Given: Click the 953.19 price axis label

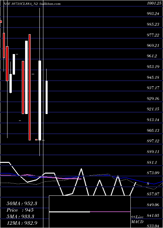Looking at the screenshot, I should pos(153,67).
